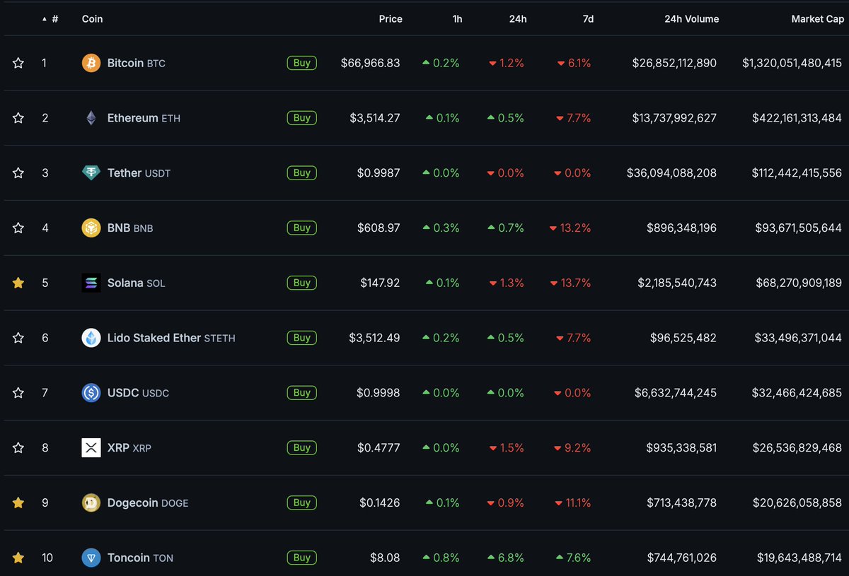Click Dogecoin market cap $20,626,058,858
Image resolution: width=849 pixels, height=576 pixels.
799,502
